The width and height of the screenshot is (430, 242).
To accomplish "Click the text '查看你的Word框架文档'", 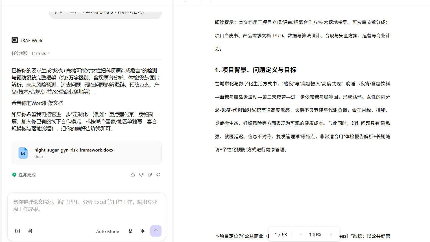I will (x=38, y=103).
